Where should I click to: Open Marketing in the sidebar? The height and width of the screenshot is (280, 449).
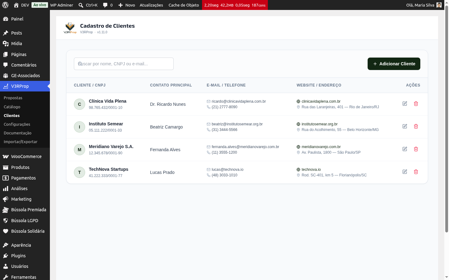(x=25, y=199)
